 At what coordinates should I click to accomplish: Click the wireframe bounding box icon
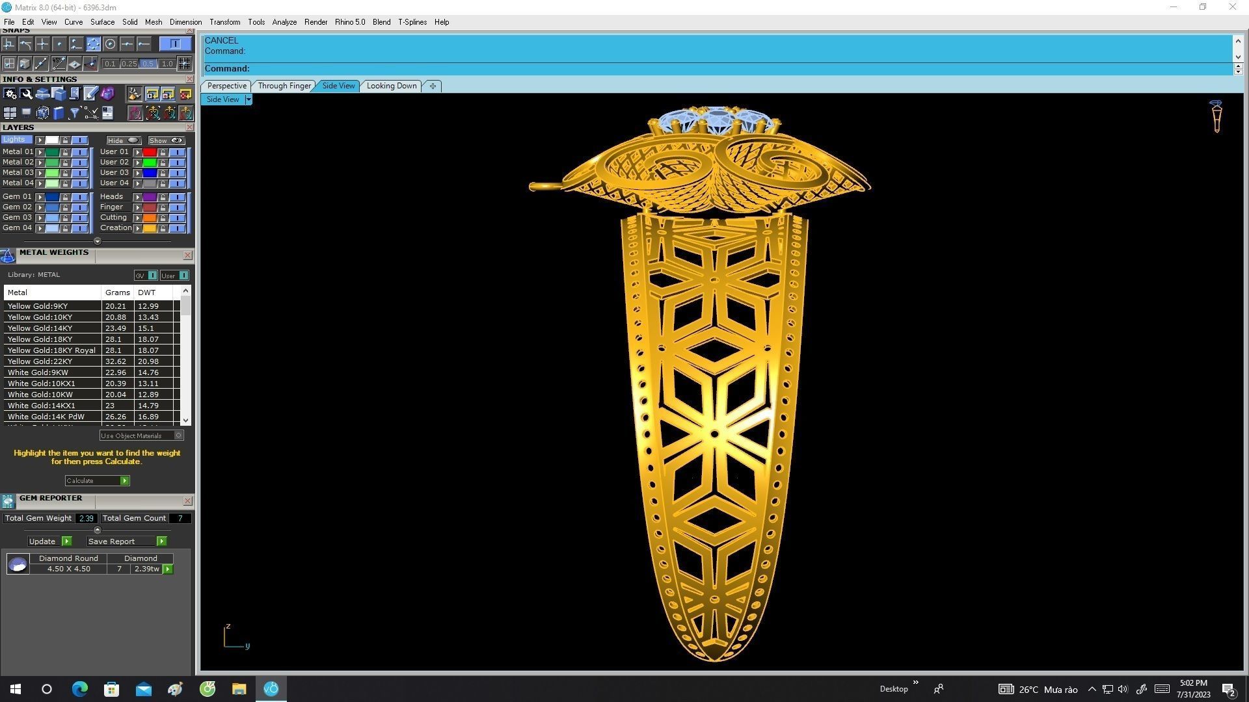point(42,113)
